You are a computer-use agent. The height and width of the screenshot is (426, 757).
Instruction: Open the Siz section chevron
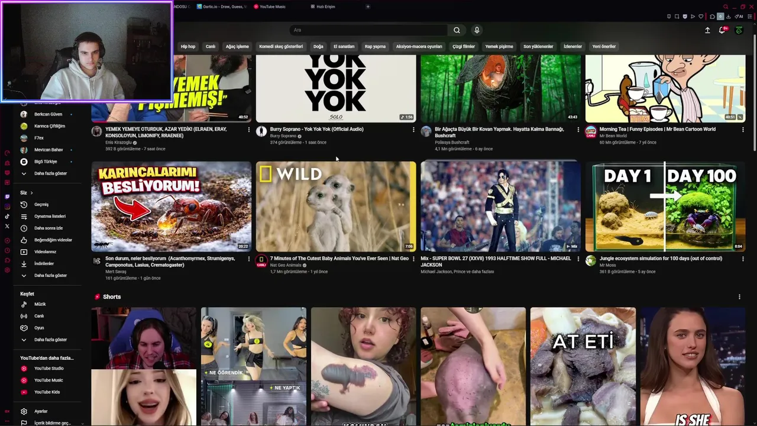31,193
